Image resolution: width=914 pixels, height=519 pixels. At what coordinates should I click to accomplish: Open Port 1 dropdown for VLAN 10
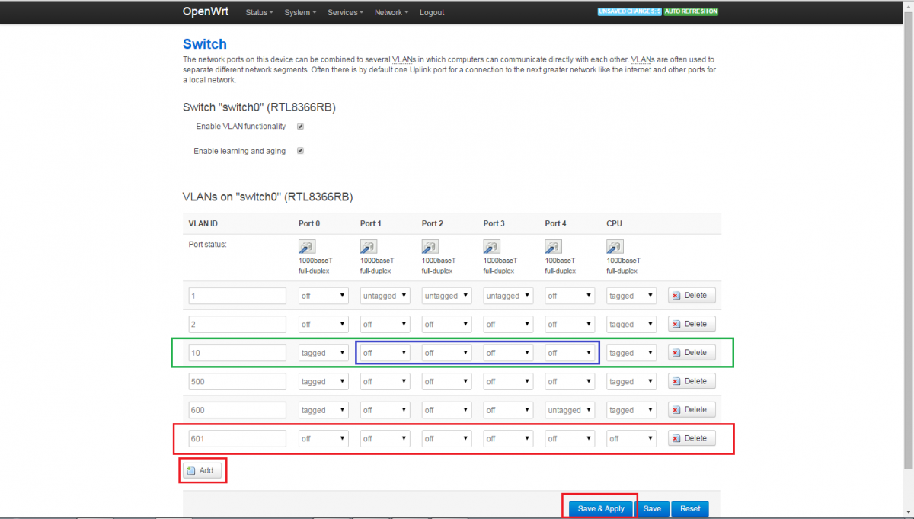pos(385,353)
